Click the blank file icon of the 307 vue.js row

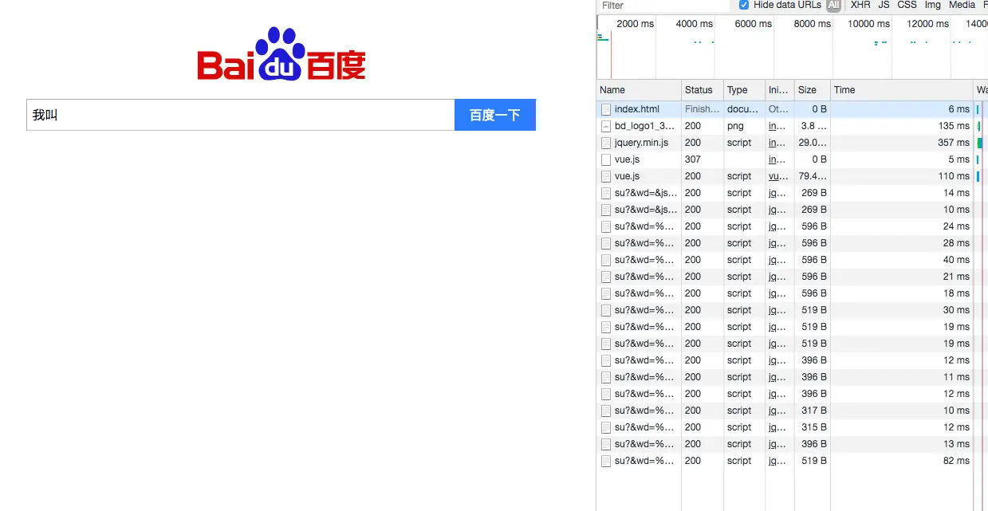[606, 159]
